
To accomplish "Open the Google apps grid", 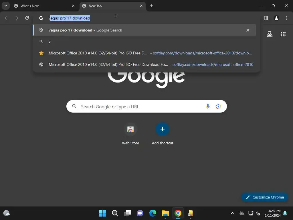I will point(283,34).
